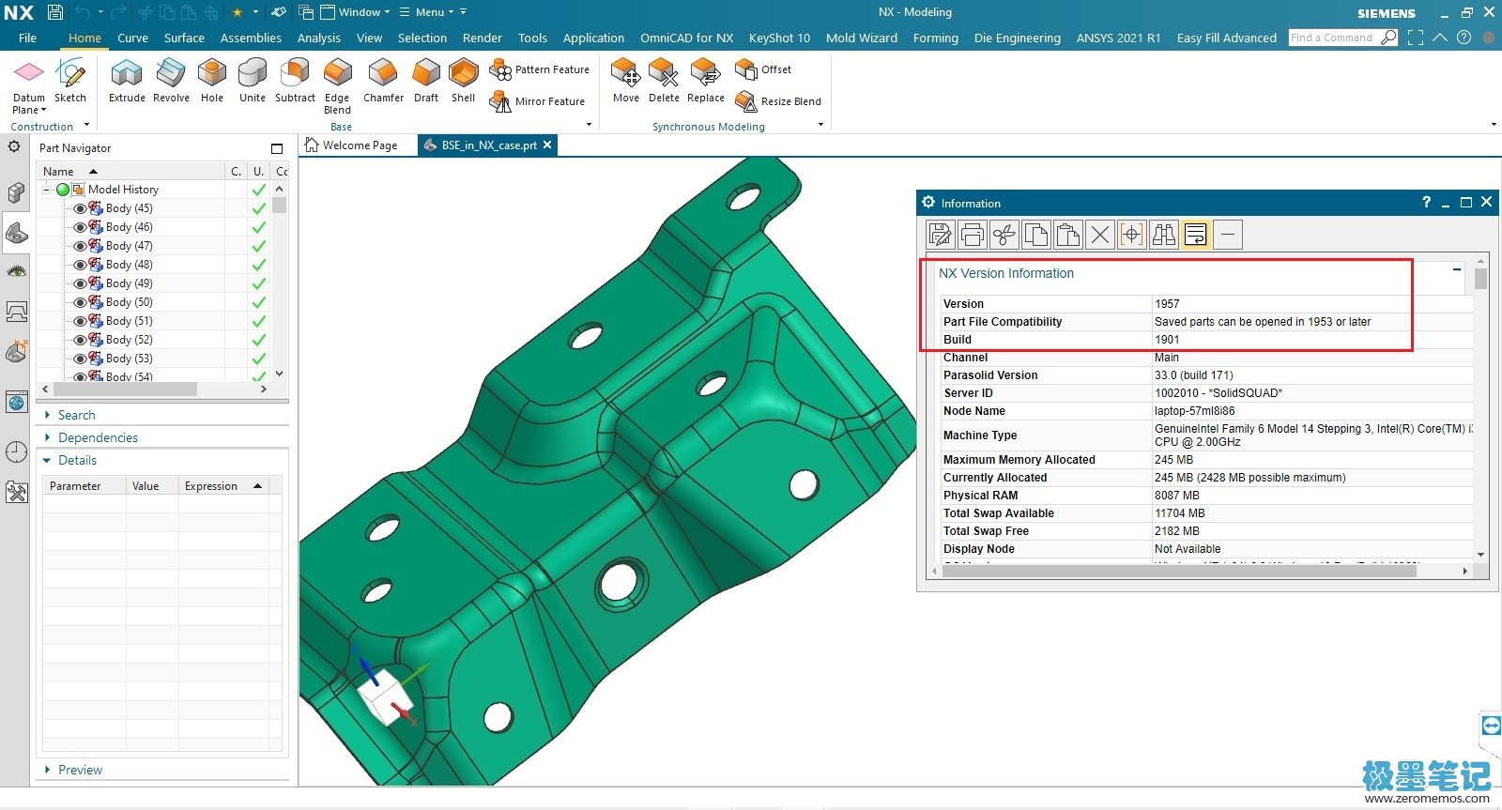Click the Move Face tool
Screen dimensions: 1502x810
626,81
